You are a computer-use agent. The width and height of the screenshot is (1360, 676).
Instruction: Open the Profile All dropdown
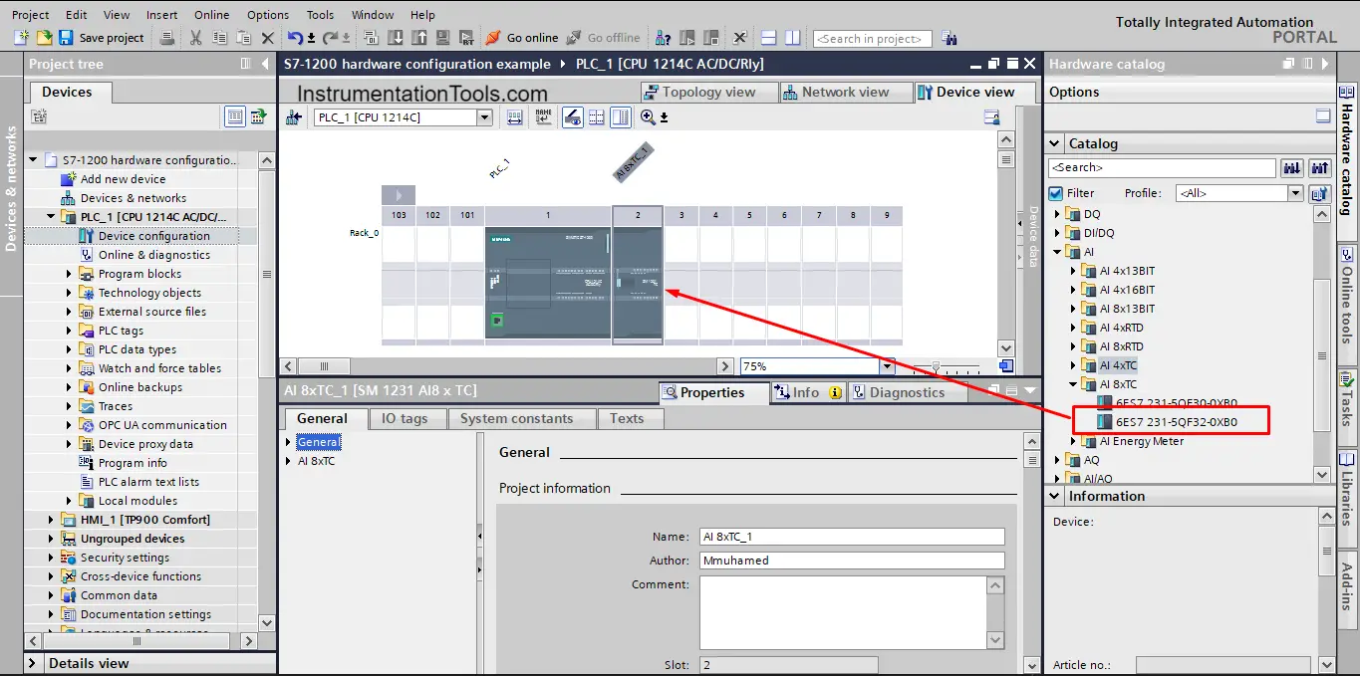tap(1295, 193)
